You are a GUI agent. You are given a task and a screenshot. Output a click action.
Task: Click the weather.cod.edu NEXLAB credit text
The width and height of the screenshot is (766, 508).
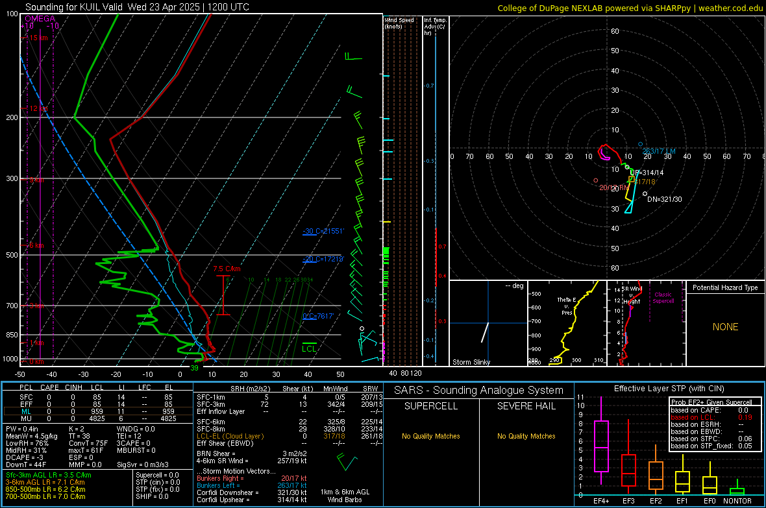coord(630,8)
